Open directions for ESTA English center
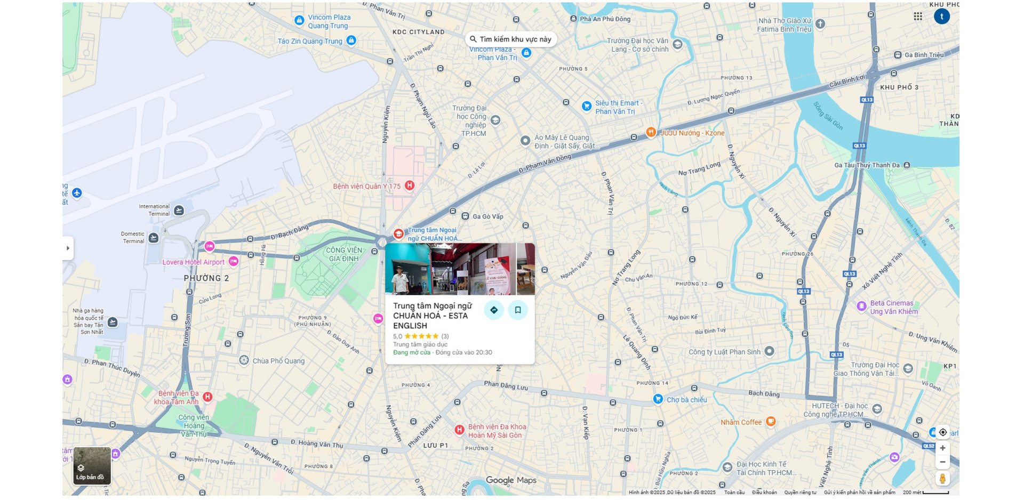Image resolution: width=1024 pixels, height=500 pixels. [494, 310]
